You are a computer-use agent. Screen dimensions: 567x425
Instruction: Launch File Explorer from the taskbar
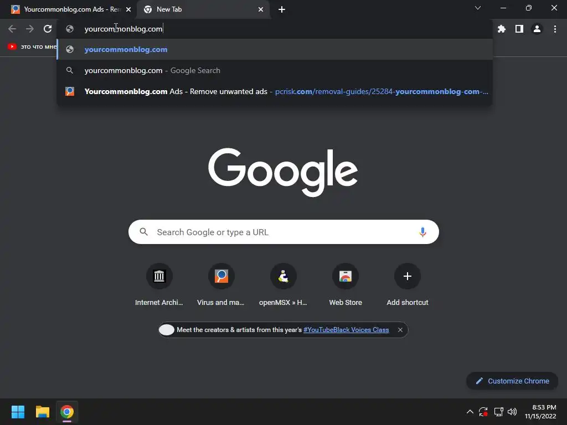pos(42,412)
